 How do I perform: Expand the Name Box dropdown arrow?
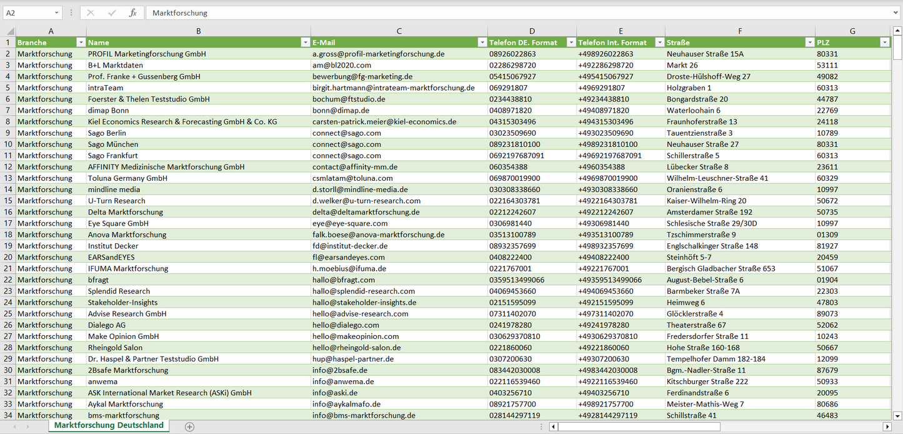coord(57,13)
